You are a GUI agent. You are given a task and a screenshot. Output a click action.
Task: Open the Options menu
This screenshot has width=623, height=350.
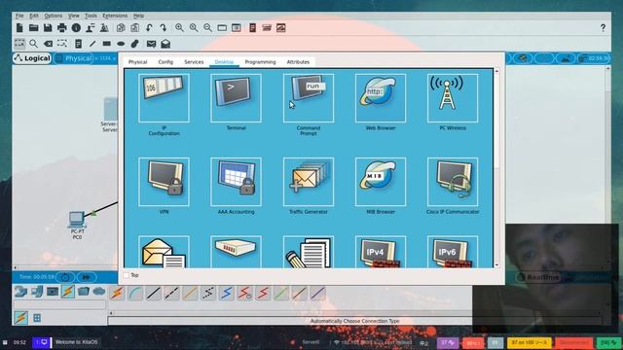coord(54,16)
